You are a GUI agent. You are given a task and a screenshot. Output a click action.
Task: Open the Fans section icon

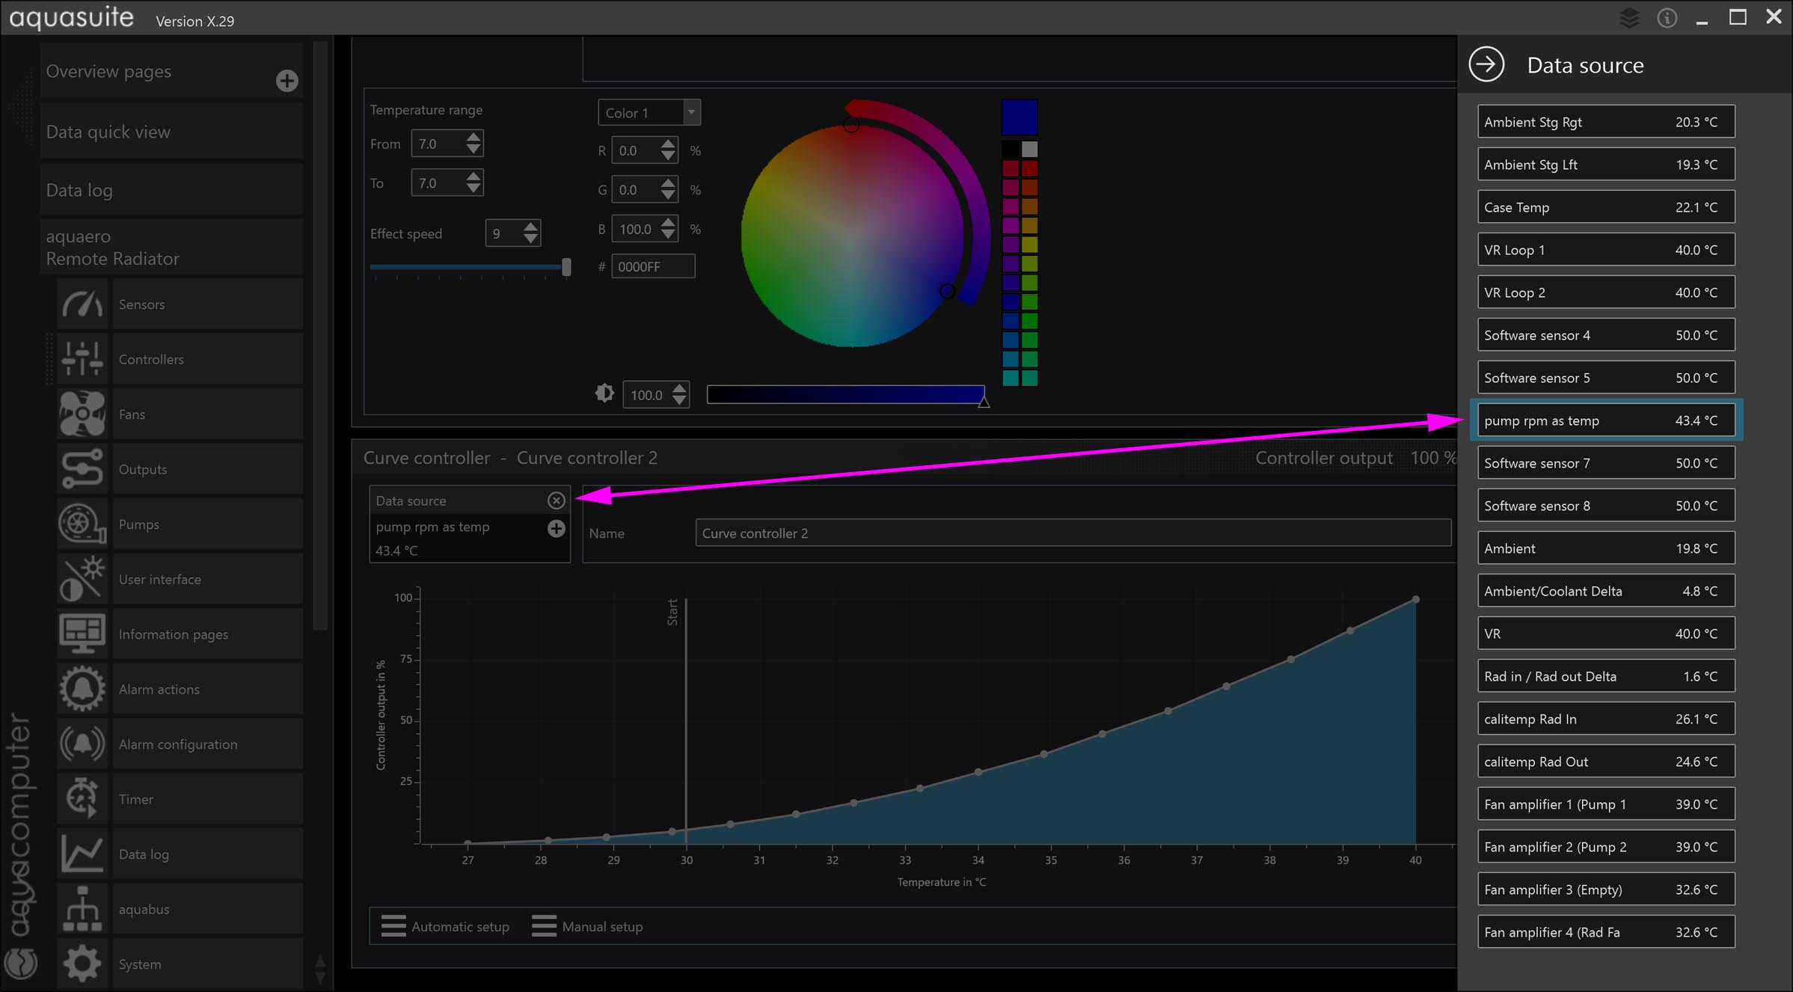[x=82, y=414]
